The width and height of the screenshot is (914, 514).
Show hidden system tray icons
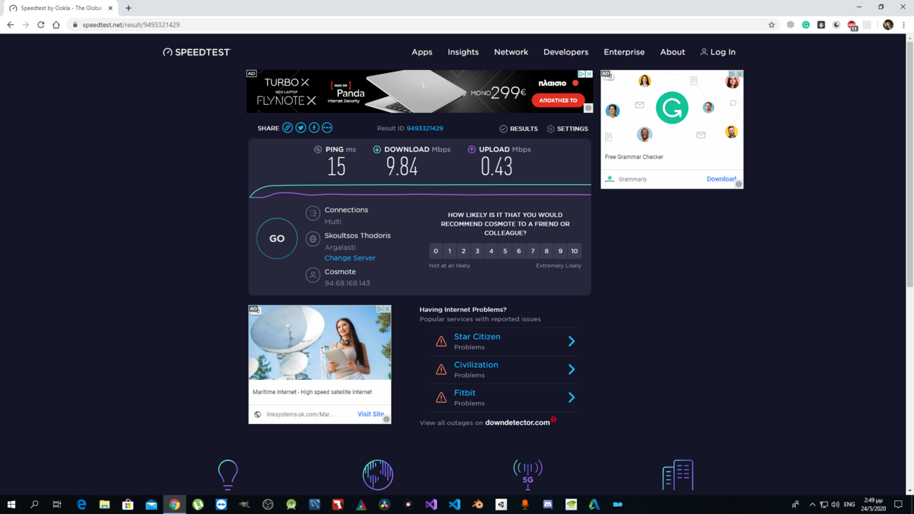[812, 504]
